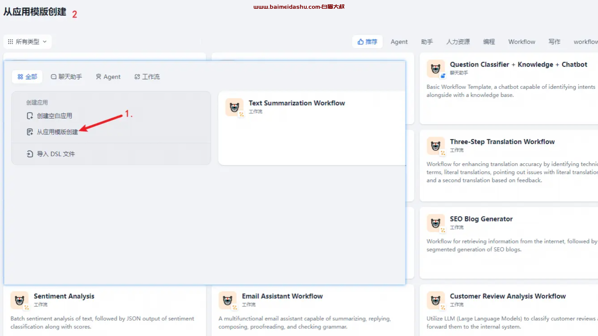598x336 pixels.
Task: Click the Sentiment Analysis description text
Action: tap(102, 323)
